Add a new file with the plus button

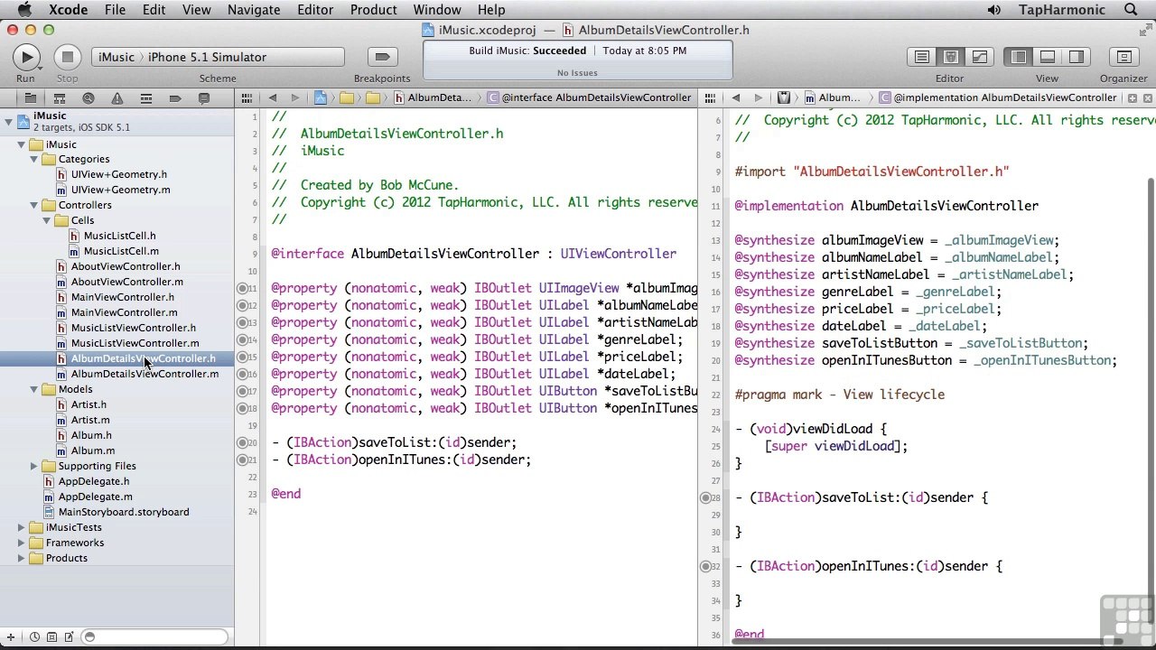click(11, 637)
